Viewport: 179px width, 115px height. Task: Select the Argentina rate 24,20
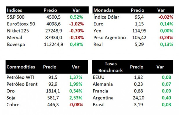[138, 98]
